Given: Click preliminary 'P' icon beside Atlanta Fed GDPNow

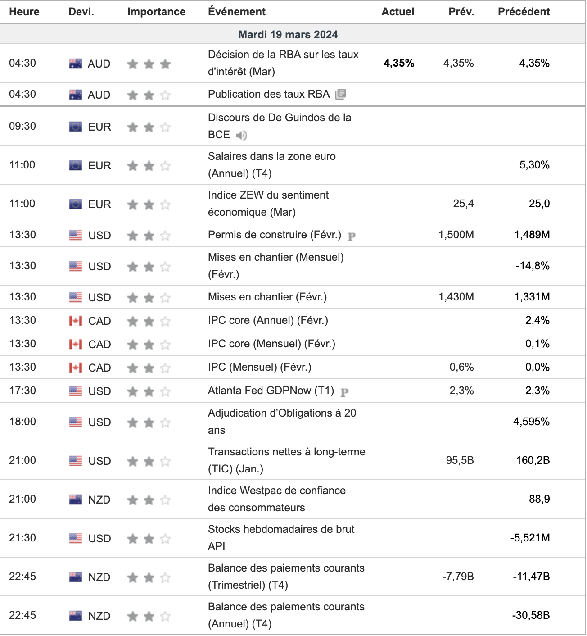Looking at the screenshot, I should click(345, 392).
